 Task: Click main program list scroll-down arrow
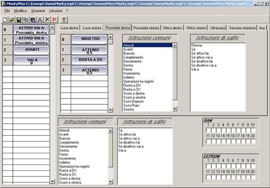pyautogui.click(x=52, y=181)
